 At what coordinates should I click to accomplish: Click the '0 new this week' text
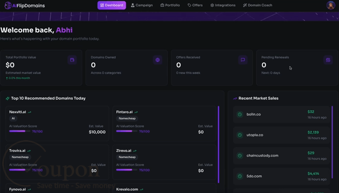[188, 73]
